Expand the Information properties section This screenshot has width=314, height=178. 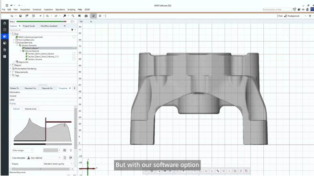pyautogui.click(x=15, y=92)
